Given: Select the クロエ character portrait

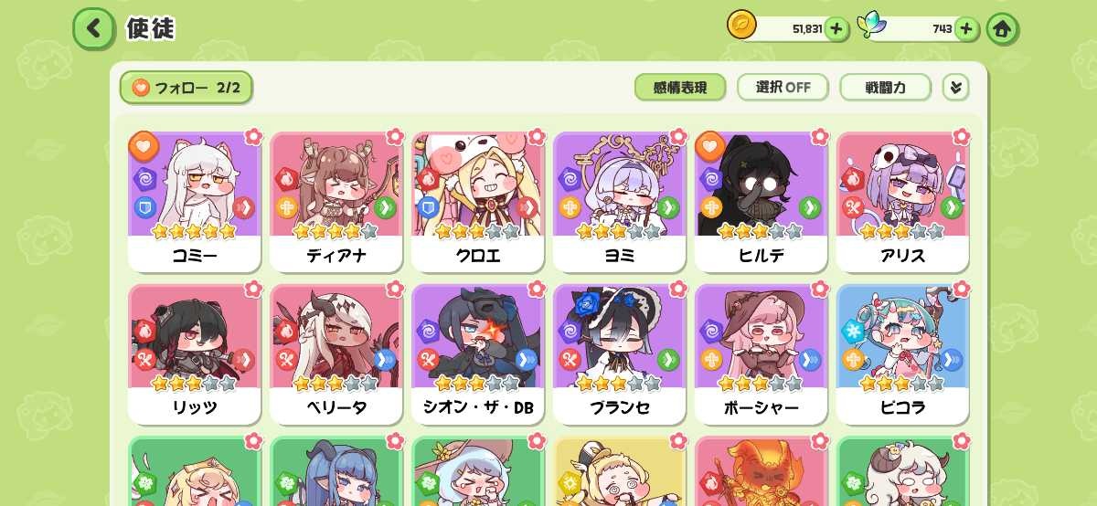Looking at the screenshot, I should coord(478,184).
